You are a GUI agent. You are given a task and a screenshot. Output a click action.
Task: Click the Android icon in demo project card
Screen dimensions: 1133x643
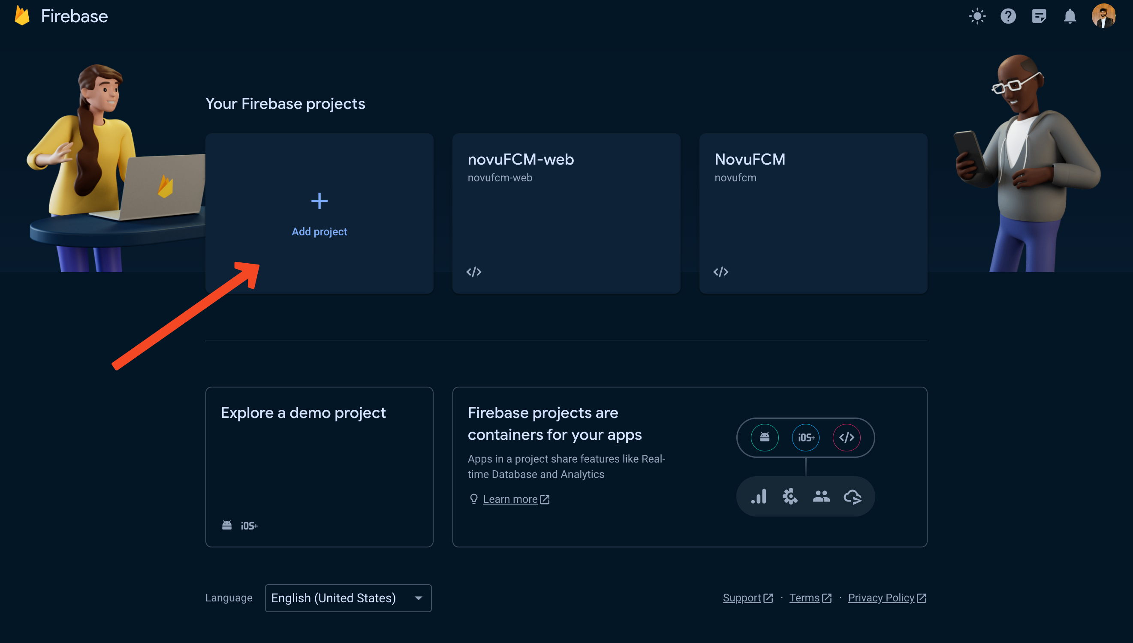tap(226, 525)
